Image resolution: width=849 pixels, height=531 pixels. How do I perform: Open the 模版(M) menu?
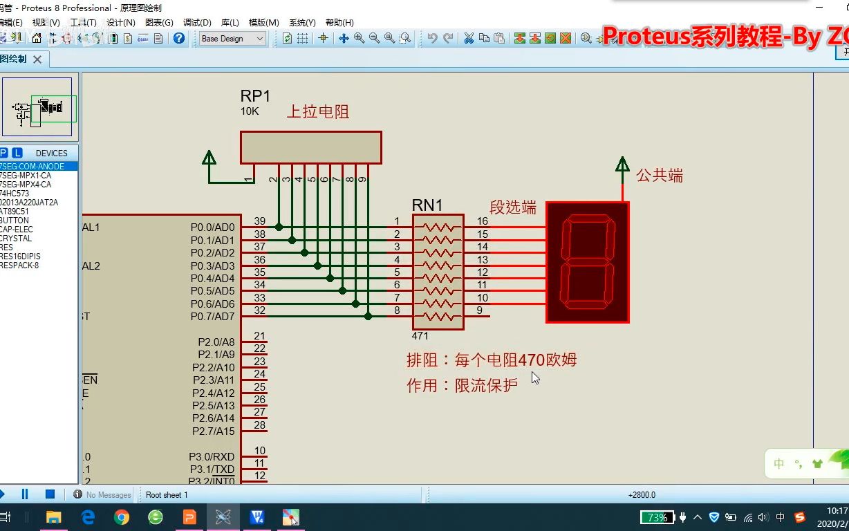263,22
